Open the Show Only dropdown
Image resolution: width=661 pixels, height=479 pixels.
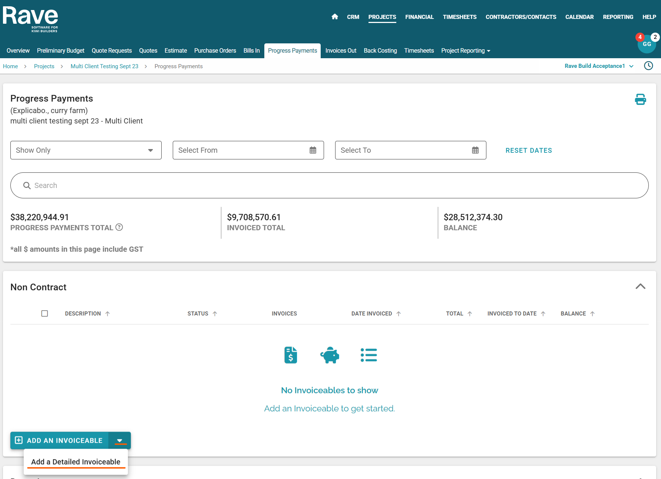point(86,150)
